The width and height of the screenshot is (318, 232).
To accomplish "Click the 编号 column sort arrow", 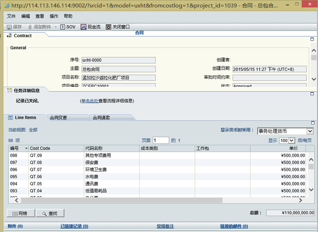I will pos(26,148).
